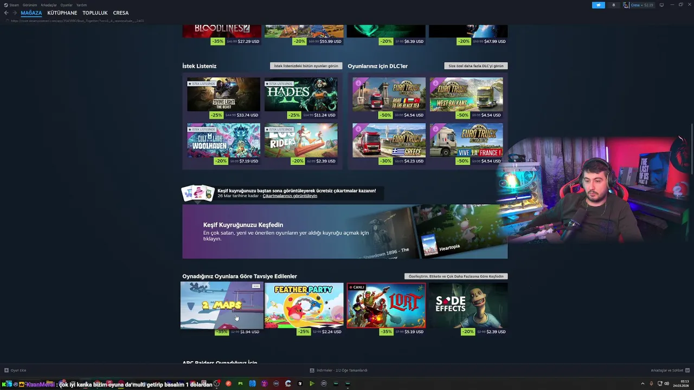This screenshot has width=694, height=390.
Task: Open the Side Effects recommended game
Action: coord(468,305)
